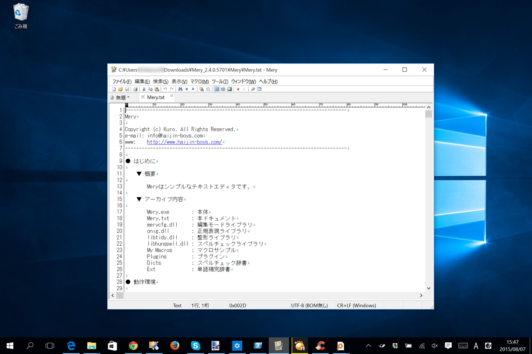Click the heading '動作環境'
Viewport: 532px width, 354px height.
click(145, 282)
